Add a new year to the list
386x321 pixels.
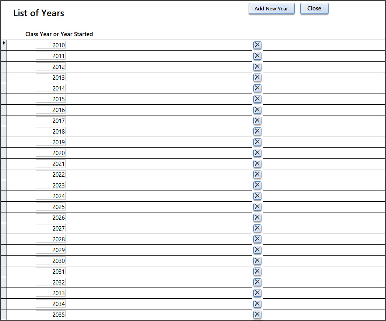click(x=271, y=8)
